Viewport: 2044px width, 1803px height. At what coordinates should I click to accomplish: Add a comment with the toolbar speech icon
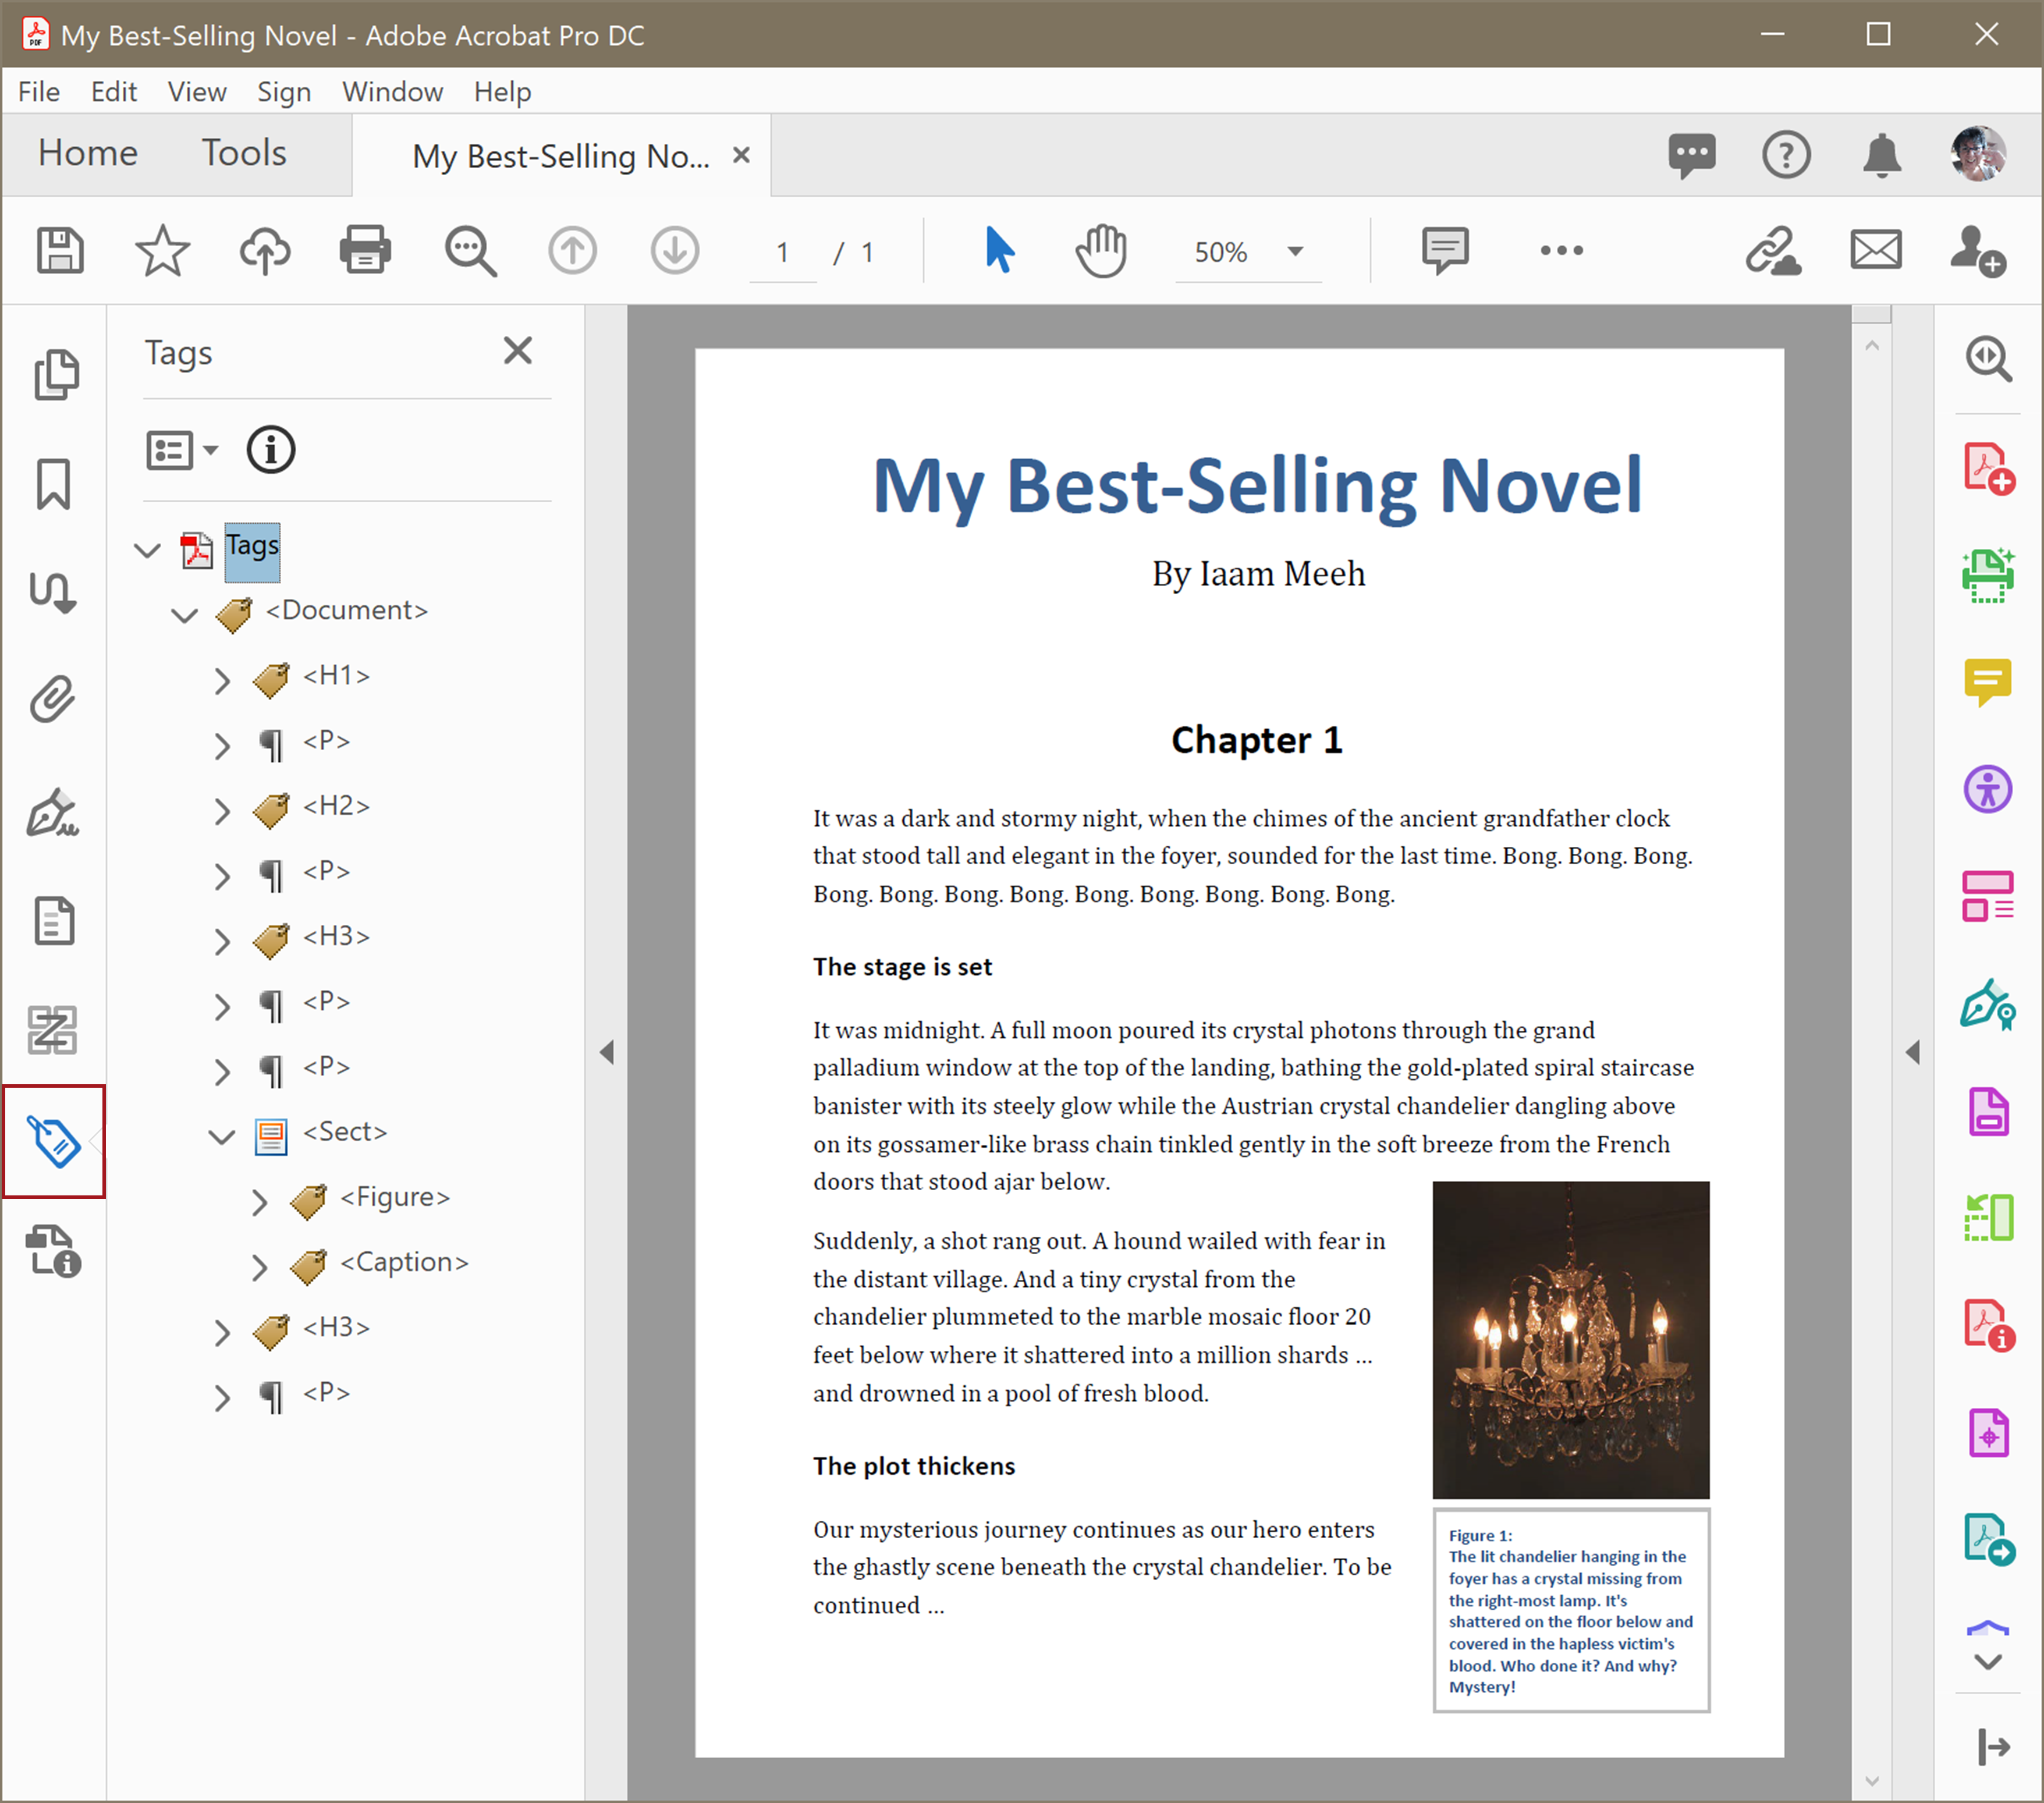coord(1445,250)
